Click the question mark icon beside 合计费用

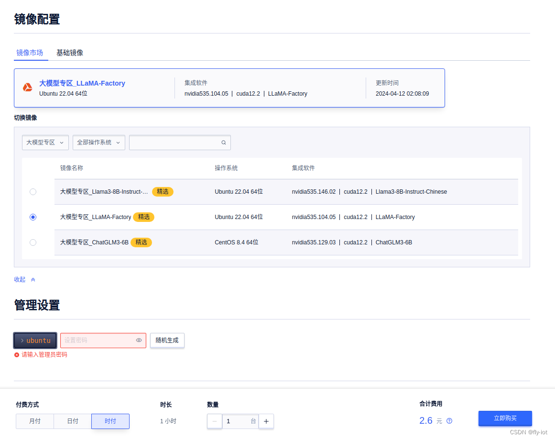click(x=448, y=420)
